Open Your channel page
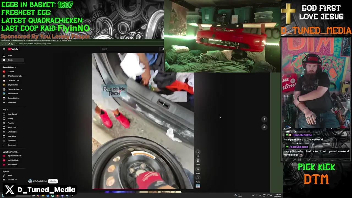Viewport: 352px width, 198px height. click(13, 114)
